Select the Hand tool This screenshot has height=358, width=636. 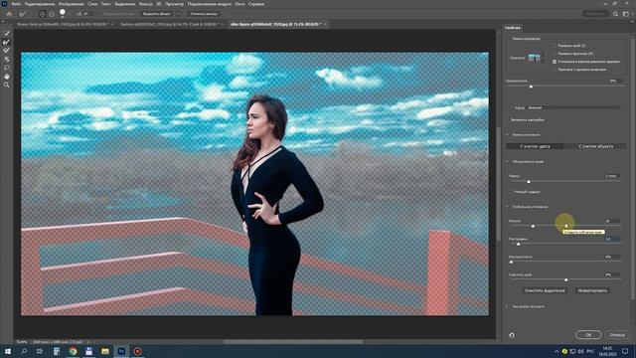coord(7,77)
